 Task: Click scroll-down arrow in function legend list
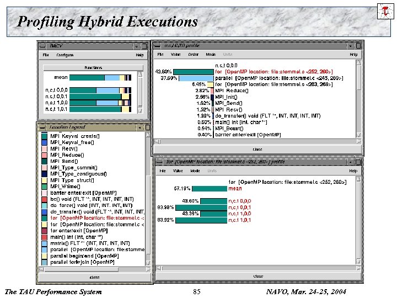point(148,263)
